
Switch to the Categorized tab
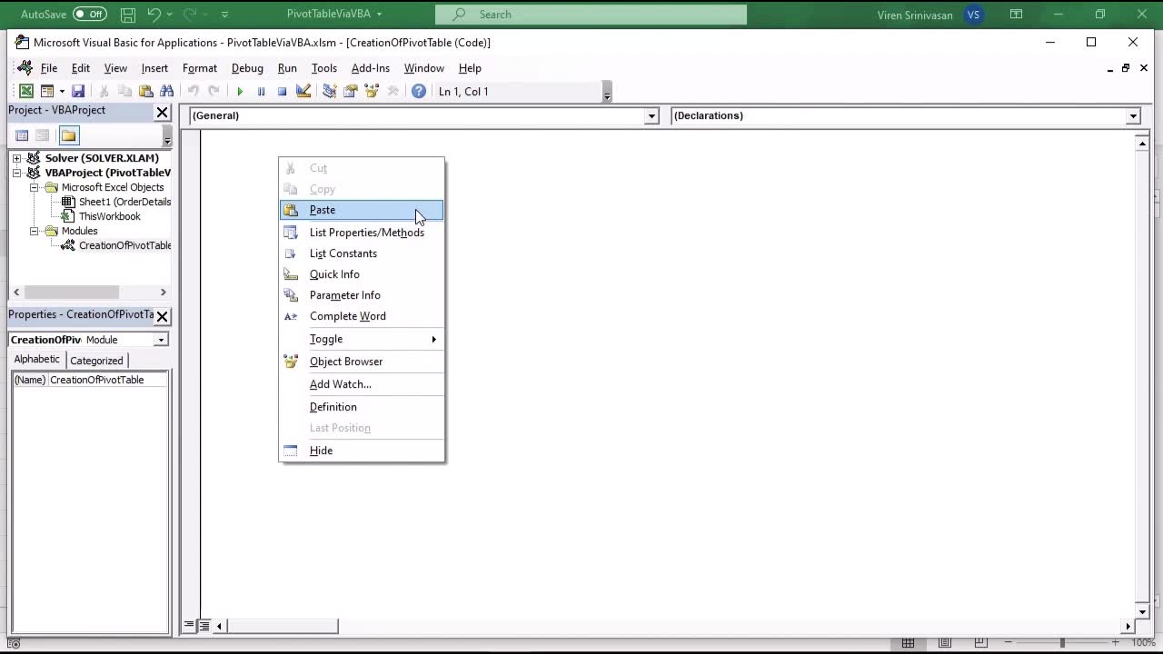click(96, 361)
